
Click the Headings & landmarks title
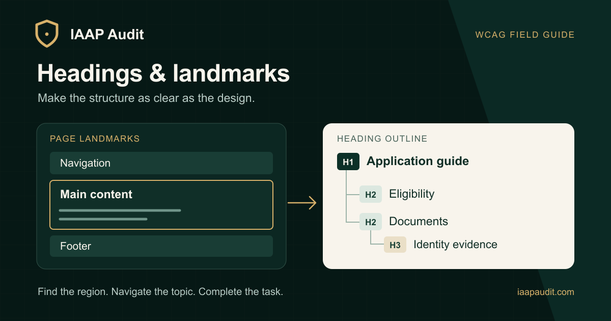pyautogui.click(x=163, y=73)
